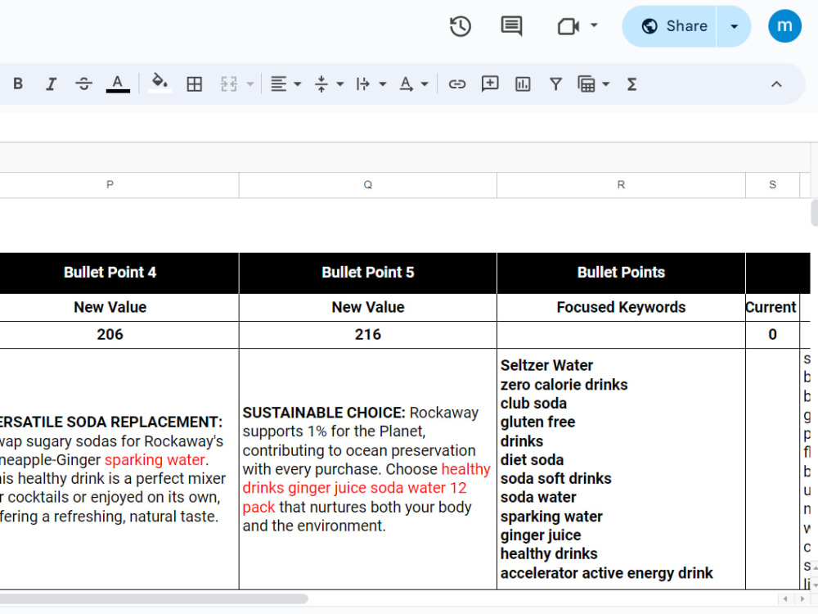Click the scroll right arrow button
Viewport: 818px width, 614px height.
[802, 599]
